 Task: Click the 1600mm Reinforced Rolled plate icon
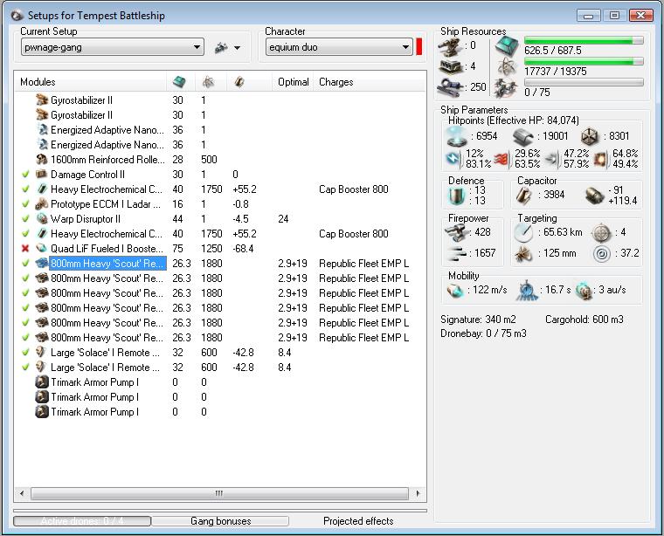(x=42, y=159)
